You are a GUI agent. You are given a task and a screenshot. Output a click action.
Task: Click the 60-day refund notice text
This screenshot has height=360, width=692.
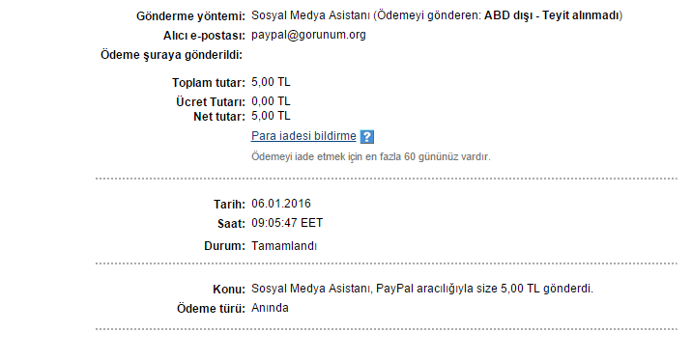tap(371, 157)
